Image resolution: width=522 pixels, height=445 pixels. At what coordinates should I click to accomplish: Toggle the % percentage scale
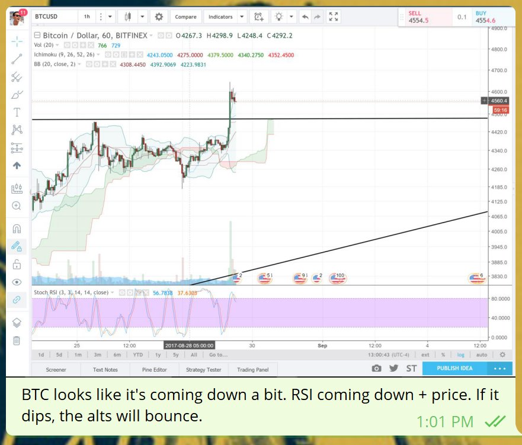443,354
